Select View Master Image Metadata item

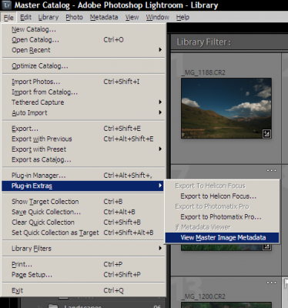(x=222, y=238)
